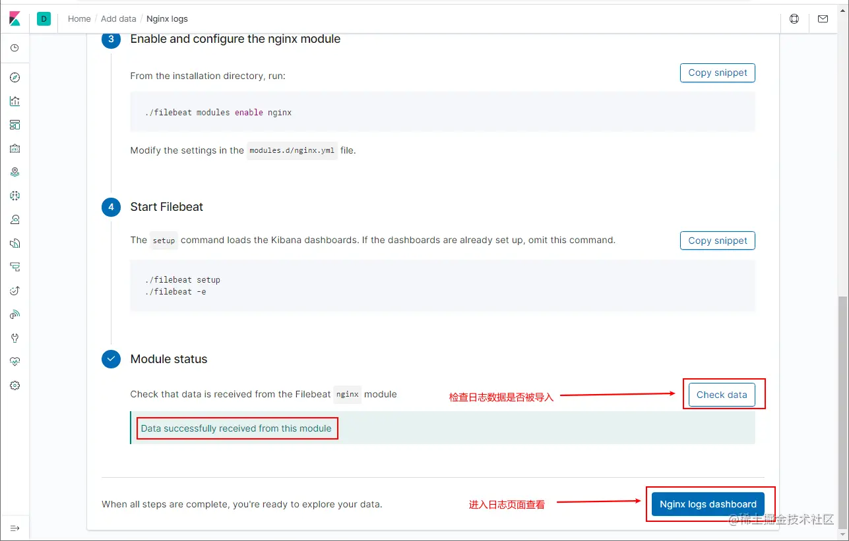Click the Start Filebeat heading
The height and width of the screenshot is (541, 849).
click(167, 207)
